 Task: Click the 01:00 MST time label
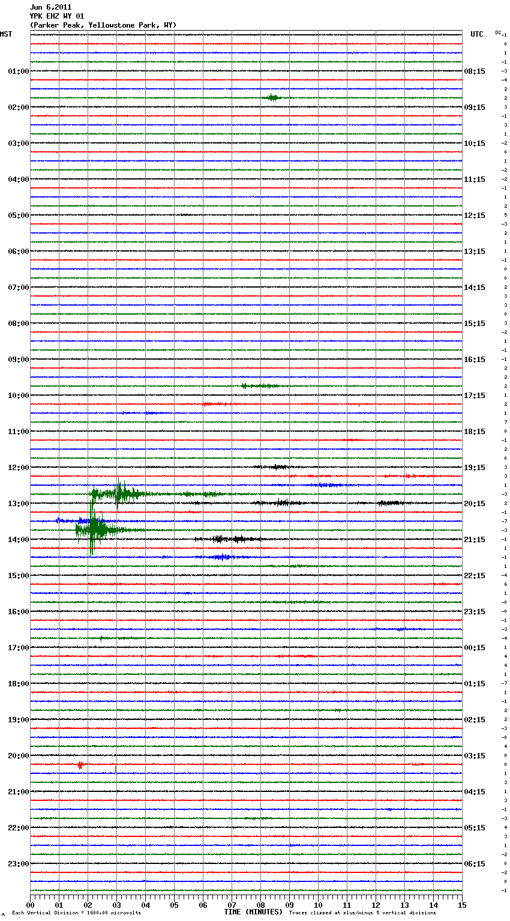click(x=18, y=71)
